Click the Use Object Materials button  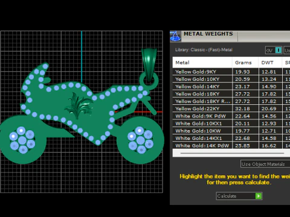(265, 164)
